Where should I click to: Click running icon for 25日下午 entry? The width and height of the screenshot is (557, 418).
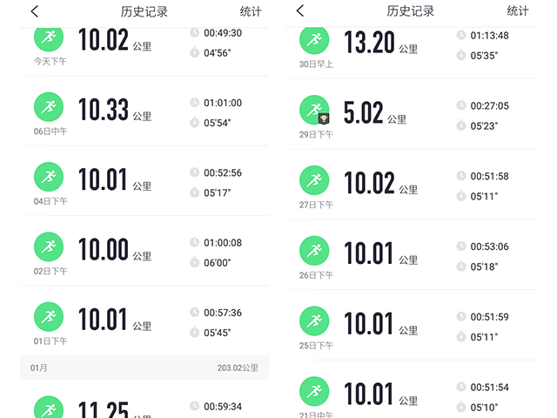314,320
